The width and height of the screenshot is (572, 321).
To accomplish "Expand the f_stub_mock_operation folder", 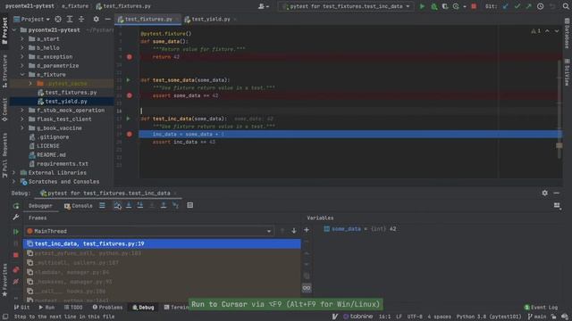I will (x=22, y=110).
